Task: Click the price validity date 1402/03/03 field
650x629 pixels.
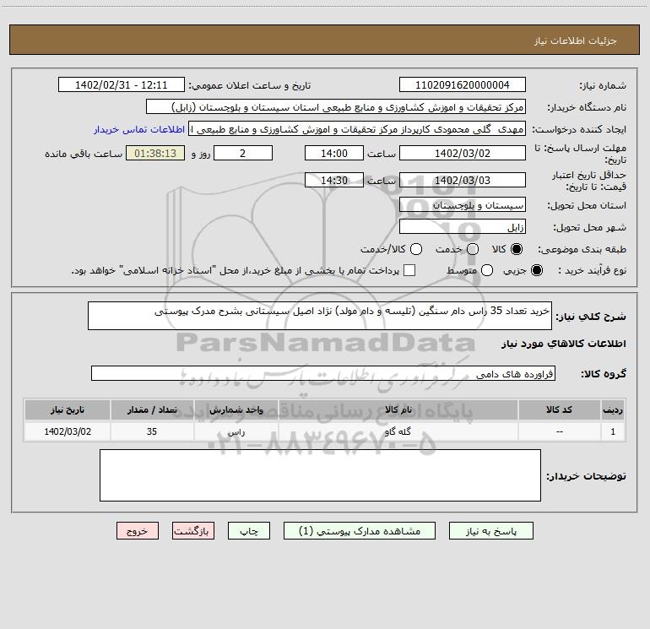Action: (x=463, y=180)
